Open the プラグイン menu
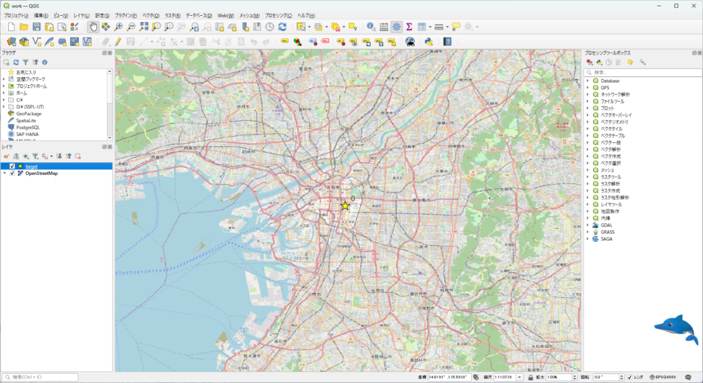 pyautogui.click(x=126, y=15)
